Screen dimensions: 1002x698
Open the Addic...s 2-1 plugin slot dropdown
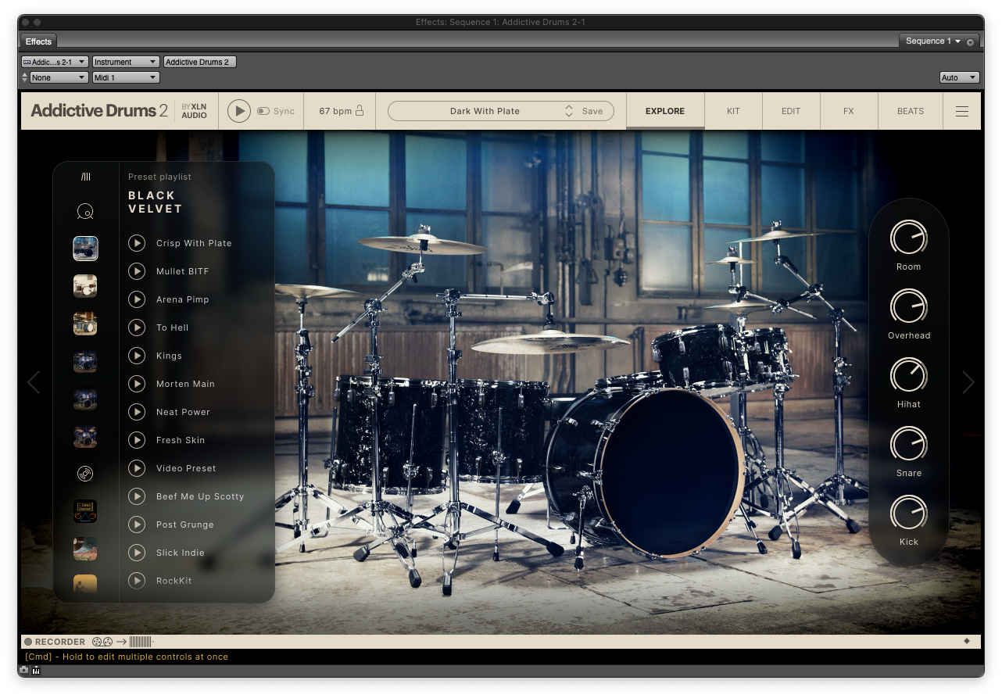55,62
